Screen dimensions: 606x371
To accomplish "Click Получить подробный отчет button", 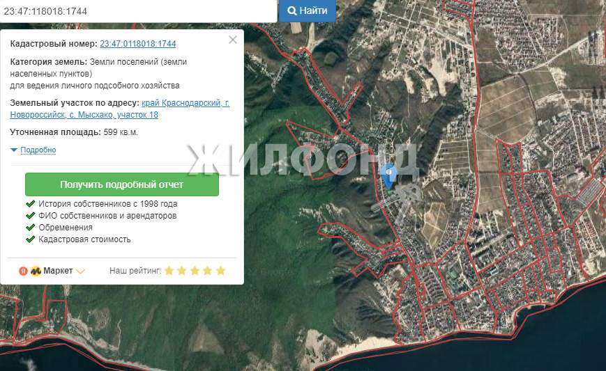I will [x=122, y=184].
